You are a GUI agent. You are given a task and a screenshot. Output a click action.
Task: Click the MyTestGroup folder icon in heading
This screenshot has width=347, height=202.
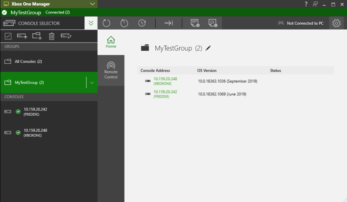pos(145,48)
